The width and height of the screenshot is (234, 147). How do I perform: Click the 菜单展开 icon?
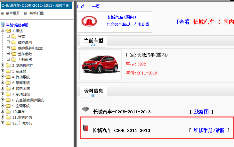pos(2,13)
